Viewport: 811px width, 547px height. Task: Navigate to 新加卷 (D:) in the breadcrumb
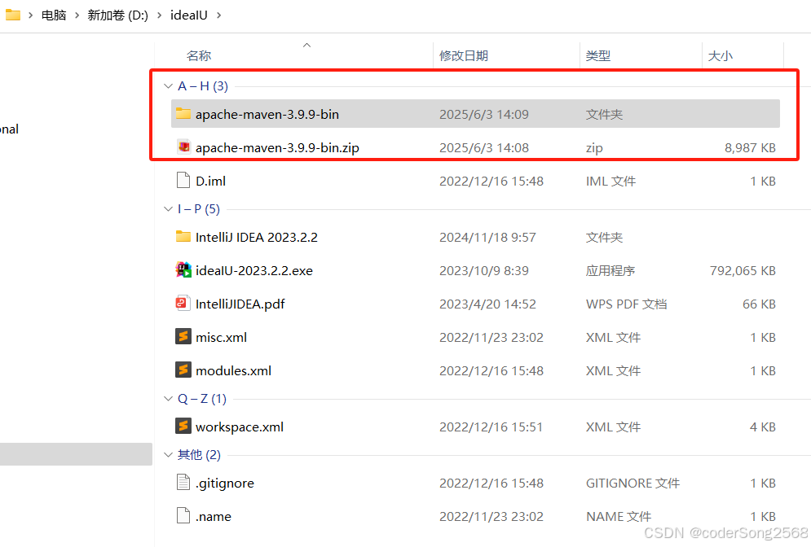pos(118,15)
